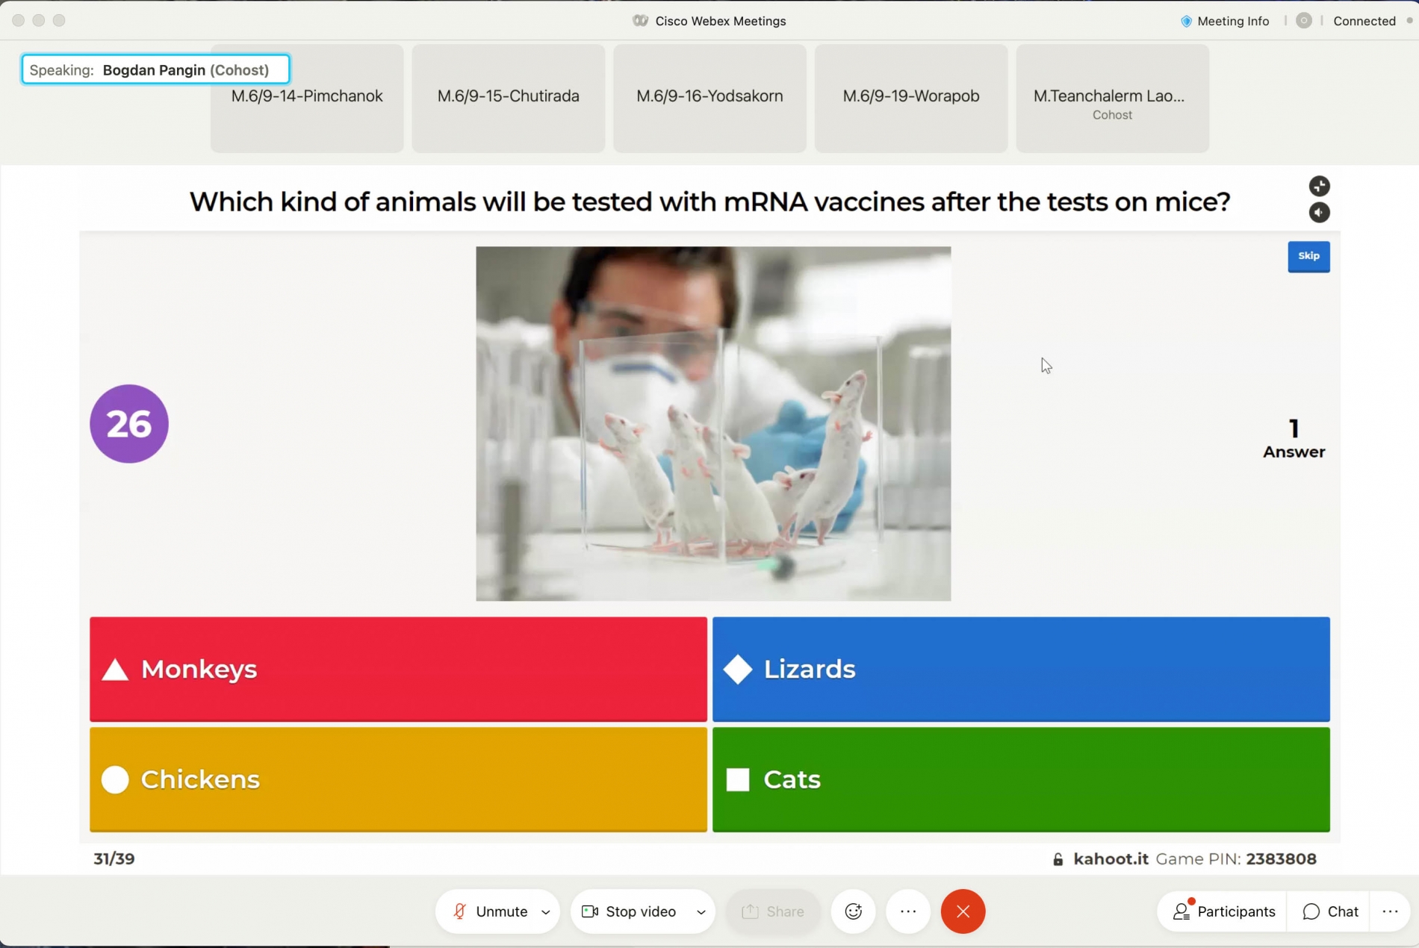
Task: Click the emoji reactions icon
Action: click(x=853, y=911)
